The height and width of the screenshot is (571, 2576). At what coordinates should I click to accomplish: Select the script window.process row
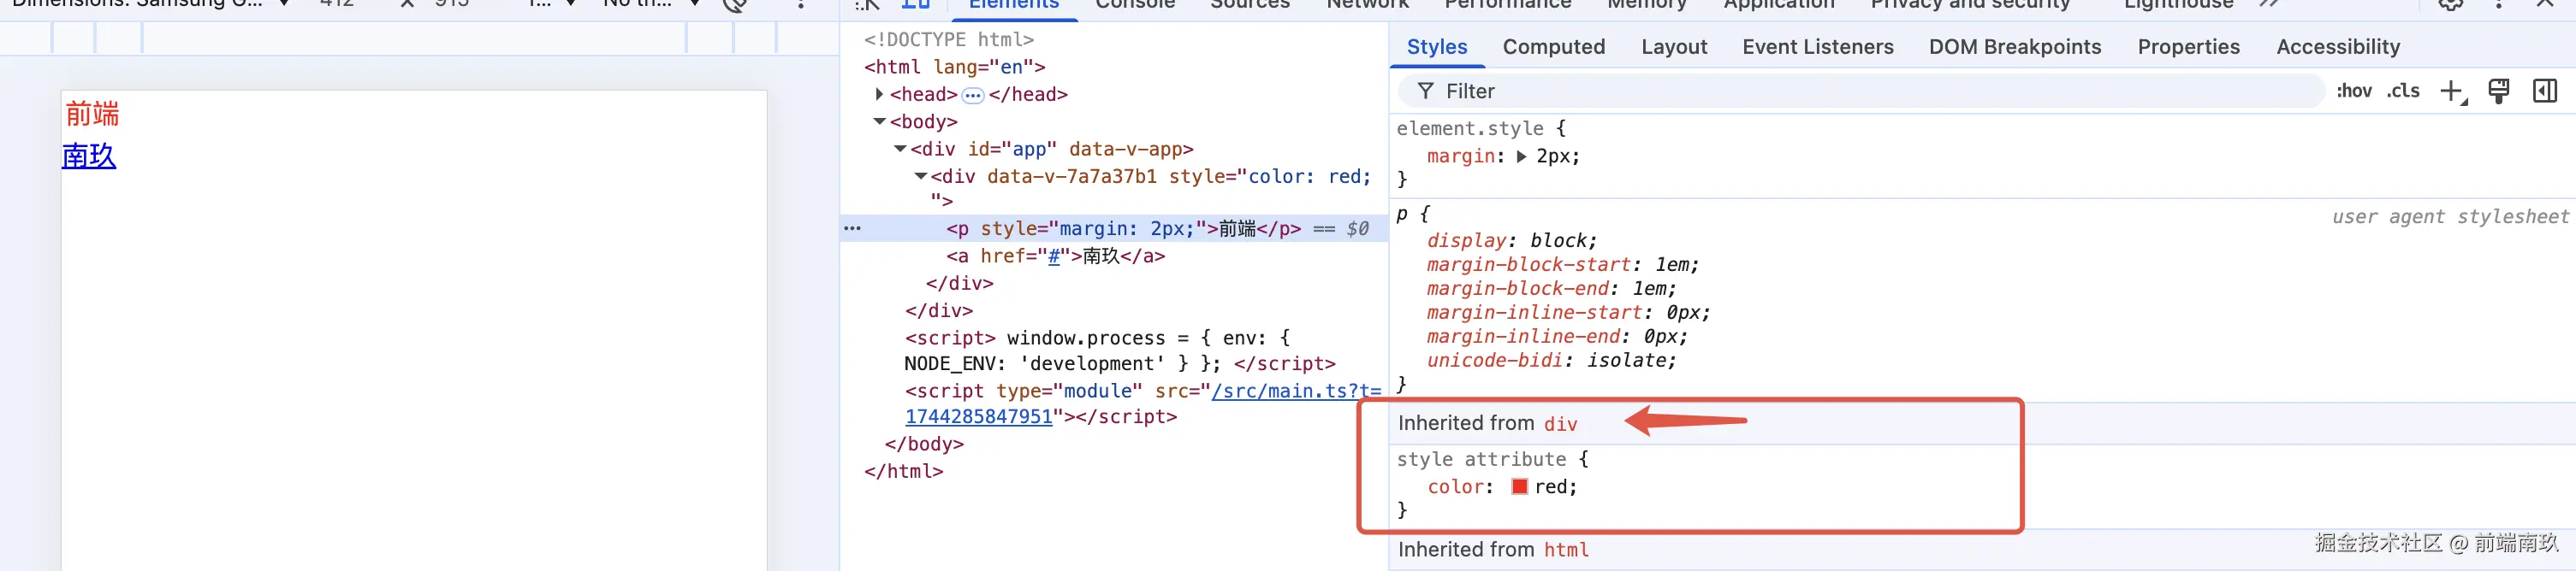pos(1120,351)
